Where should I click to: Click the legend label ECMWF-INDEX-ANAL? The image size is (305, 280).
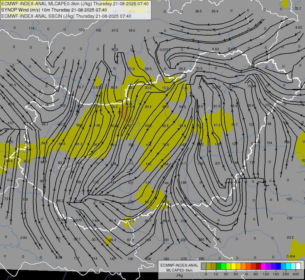[179, 265]
